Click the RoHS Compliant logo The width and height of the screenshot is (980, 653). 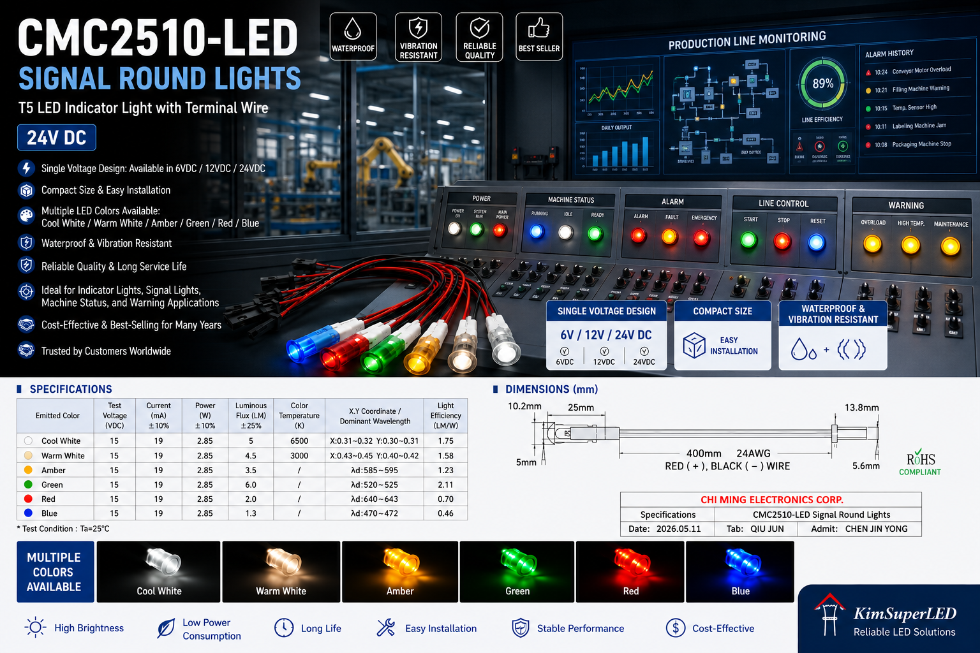pyautogui.click(x=920, y=462)
